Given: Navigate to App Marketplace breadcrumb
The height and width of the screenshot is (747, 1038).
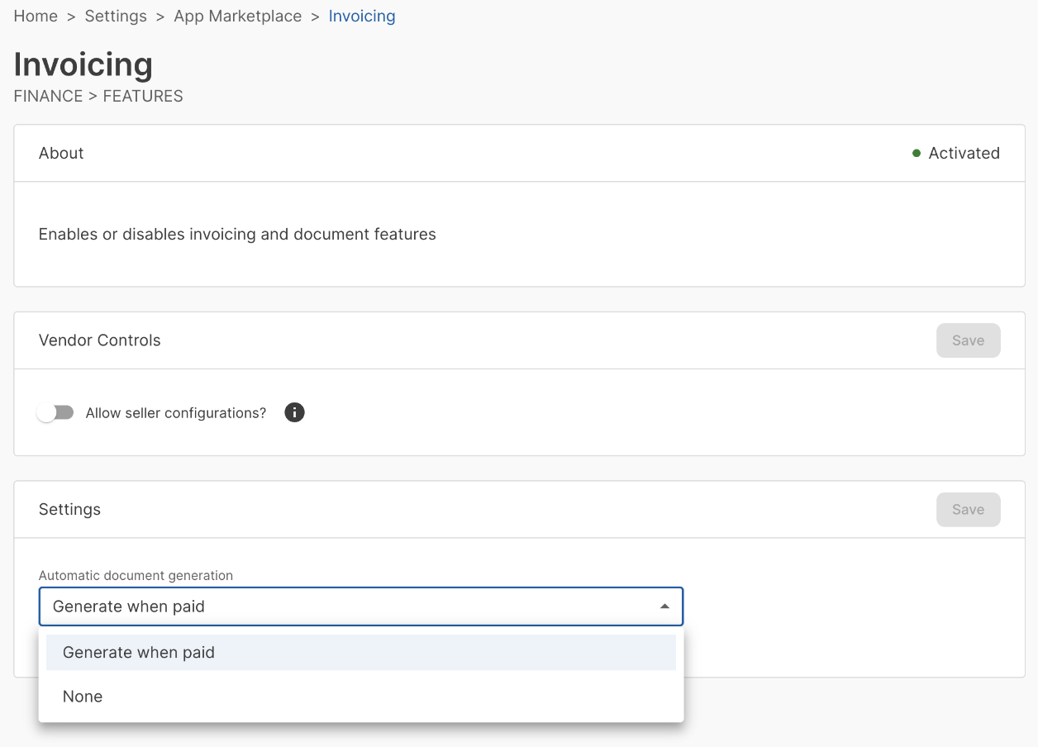Looking at the screenshot, I should coord(237,17).
